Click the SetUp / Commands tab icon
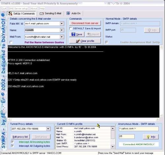 click(10, 14)
